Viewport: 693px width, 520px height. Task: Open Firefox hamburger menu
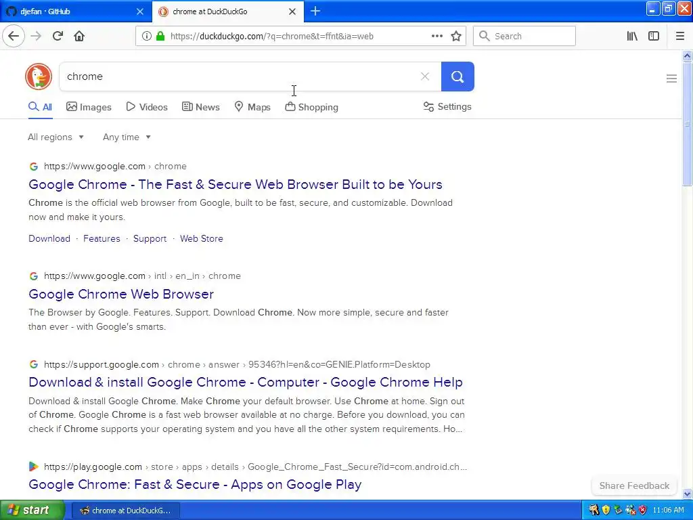tap(680, 37)
